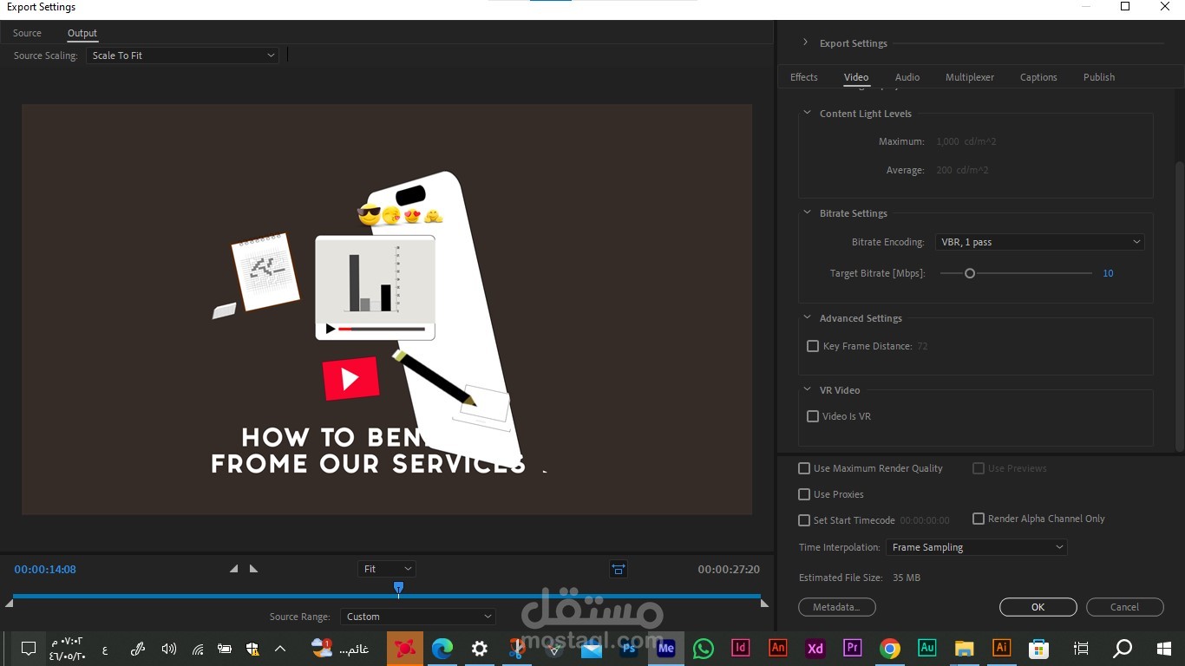Click the taskbar clock and date
The image size is (1185, 666).
[67, 649]
